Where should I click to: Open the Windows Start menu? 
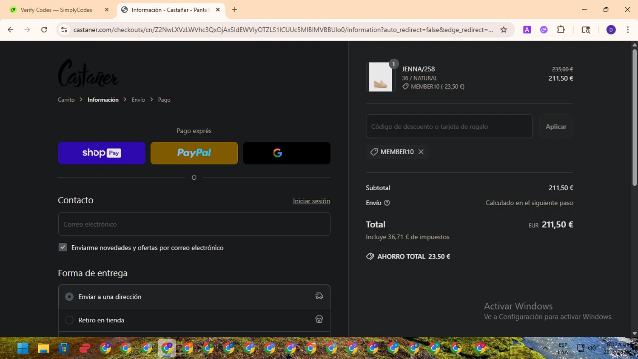23,348
